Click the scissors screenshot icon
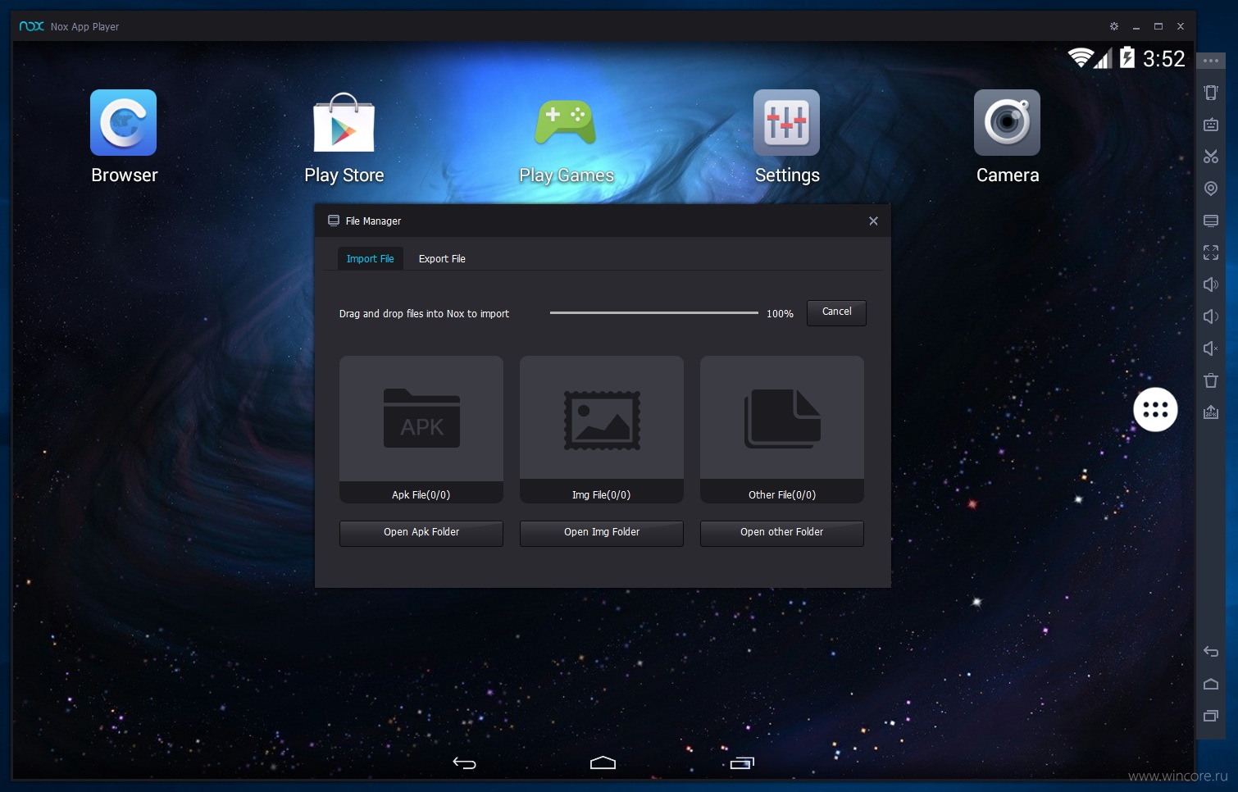The height and width of the screenshot is (792, 1238). [x=1211, y=157]
